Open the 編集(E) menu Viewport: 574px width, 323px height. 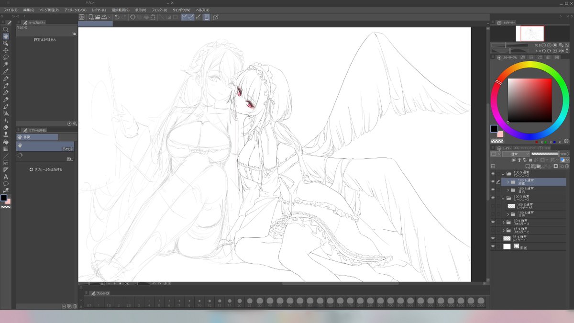(29, 10)
